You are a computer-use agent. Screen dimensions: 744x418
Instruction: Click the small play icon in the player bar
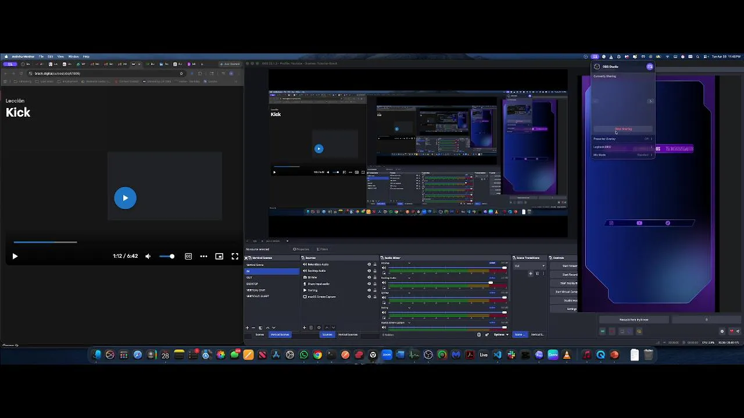pos(15,256)
